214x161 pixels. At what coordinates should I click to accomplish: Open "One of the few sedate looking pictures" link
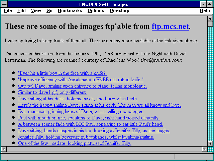coord(75,143)
